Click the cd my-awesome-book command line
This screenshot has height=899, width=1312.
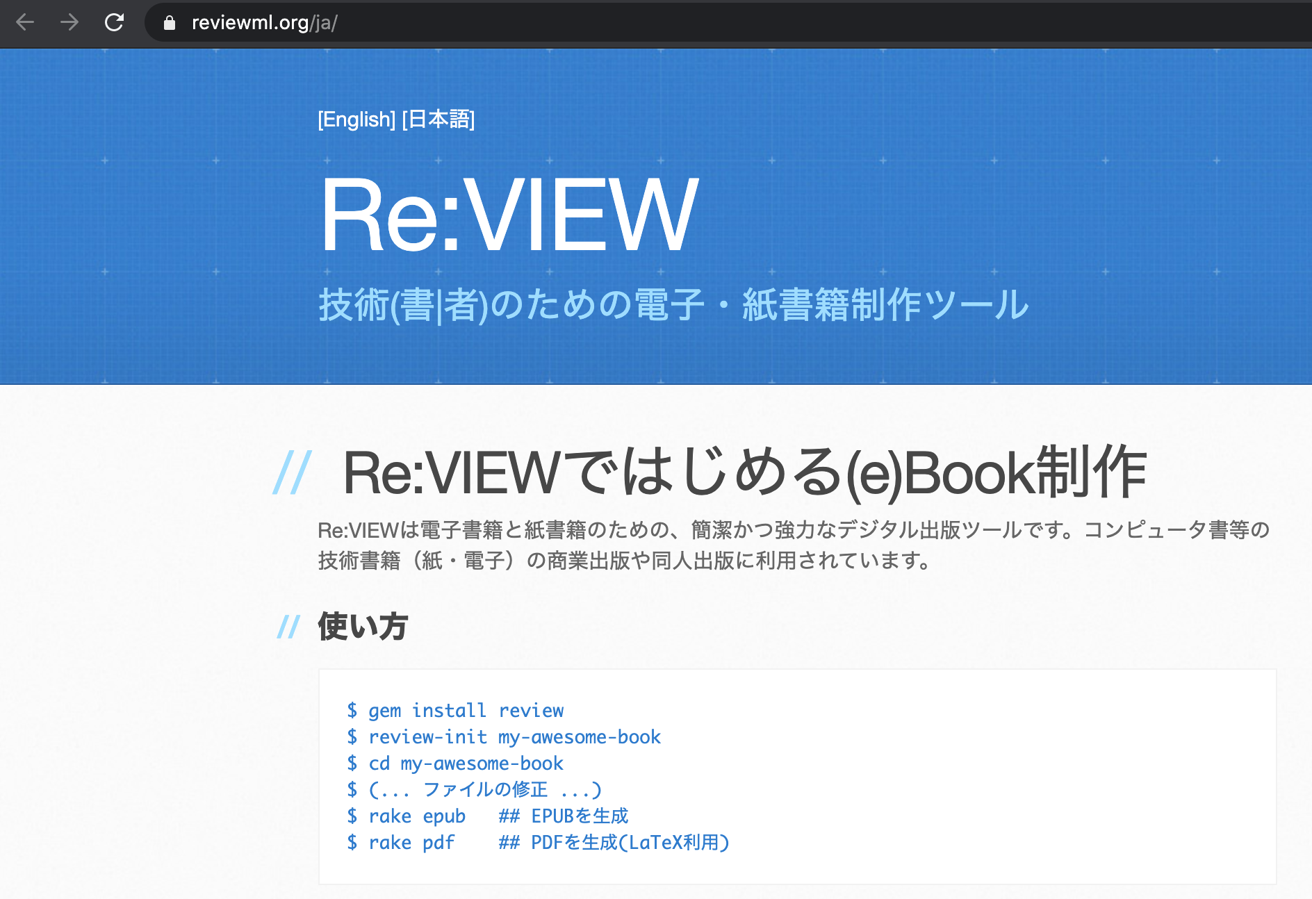pyautogui.click(x=455, y=763)
